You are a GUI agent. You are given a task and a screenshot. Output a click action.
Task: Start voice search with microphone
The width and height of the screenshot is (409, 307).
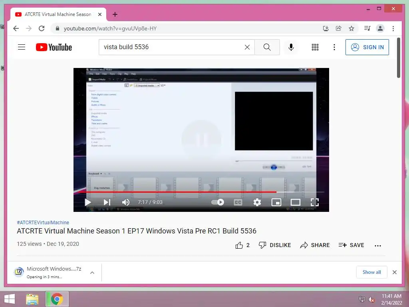pos(291,47)
